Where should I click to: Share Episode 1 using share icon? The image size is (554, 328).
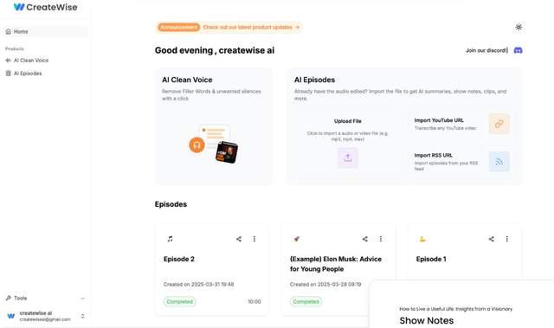491,239
